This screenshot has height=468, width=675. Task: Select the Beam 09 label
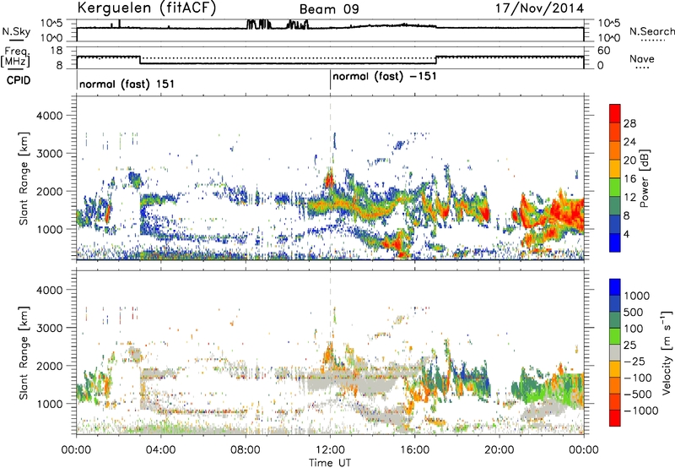[x=329, y=9]
